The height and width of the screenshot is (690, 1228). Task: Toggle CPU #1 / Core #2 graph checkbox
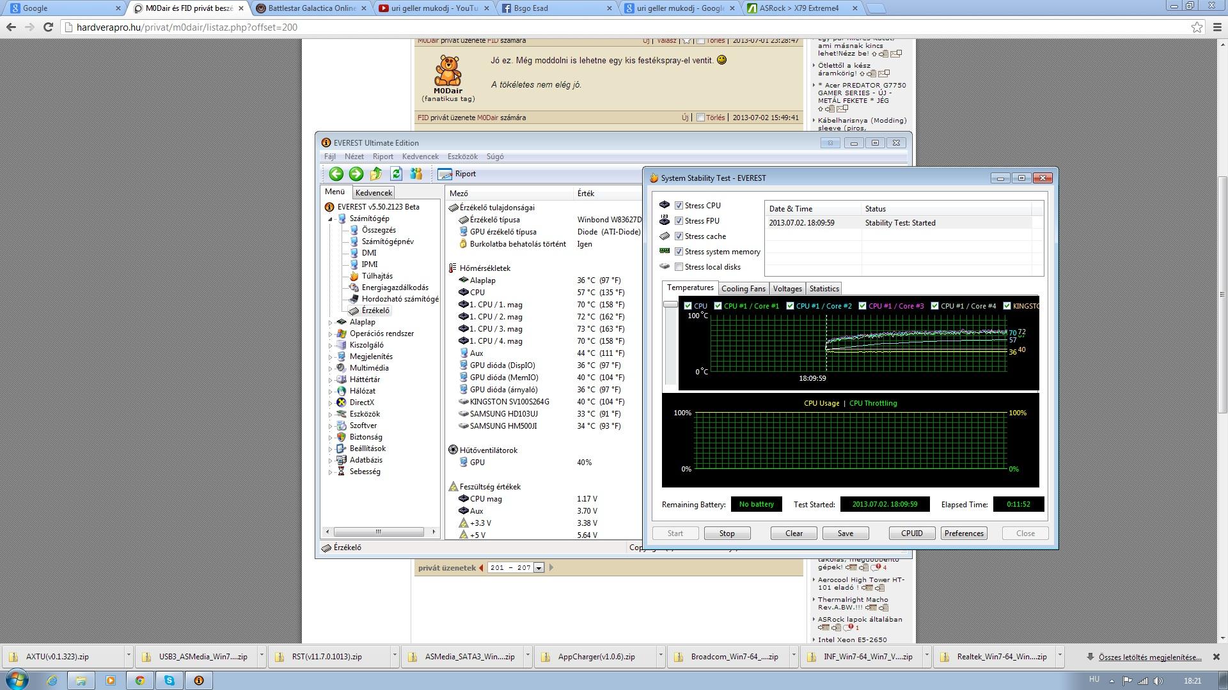coord(791,306)
